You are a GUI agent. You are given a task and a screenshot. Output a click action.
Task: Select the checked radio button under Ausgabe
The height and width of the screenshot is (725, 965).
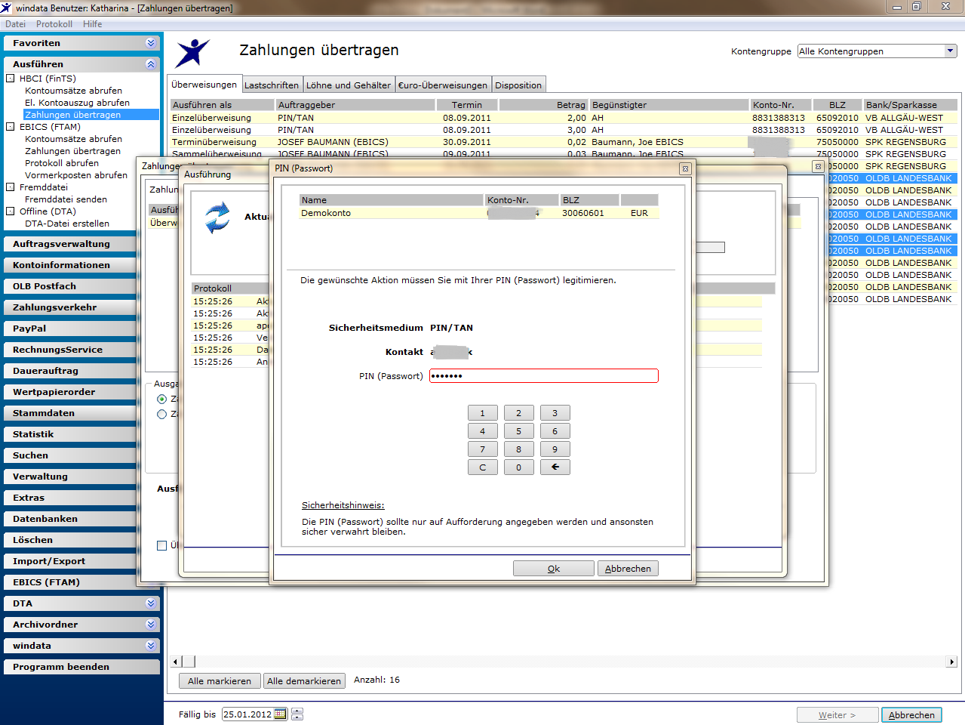click(x=161, y=399)
